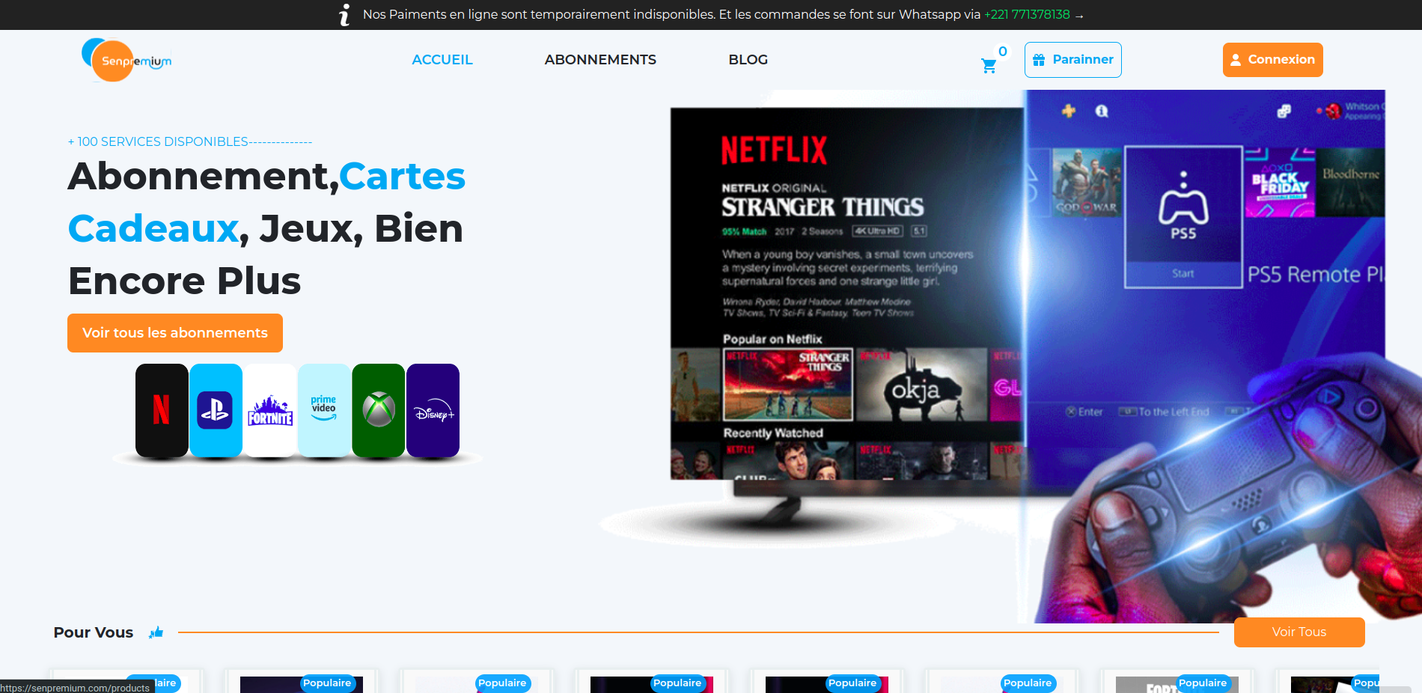Open the shopping cart icon

[989, 66]
